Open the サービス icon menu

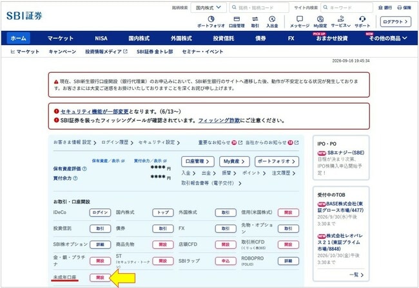(341, 22)
